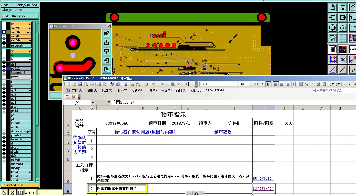Open the 编辑(E) menu
Viewport: 356px width, 195px height.
click(92, 90)
